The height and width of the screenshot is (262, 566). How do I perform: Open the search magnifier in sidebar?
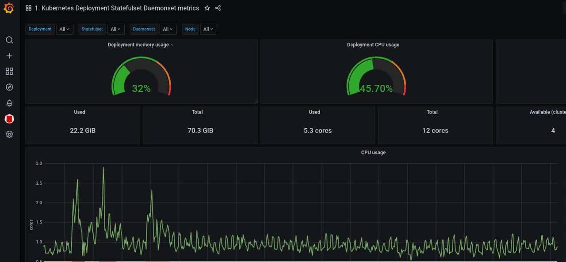(9, 40)
